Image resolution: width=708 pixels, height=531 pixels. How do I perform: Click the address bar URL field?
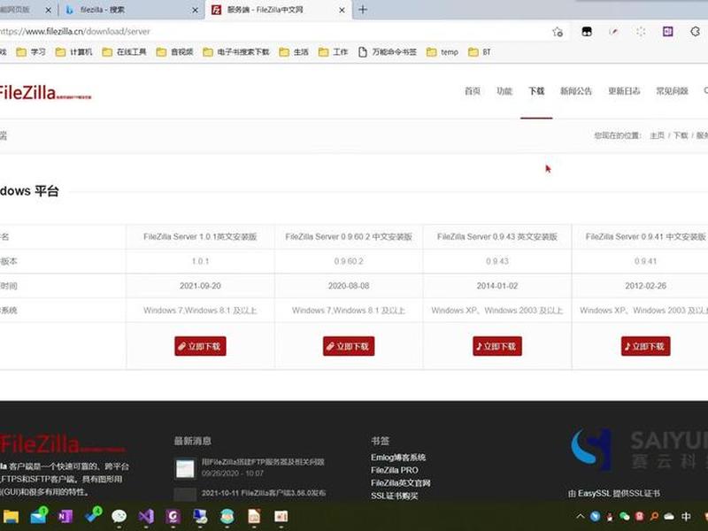pos(271,32)
